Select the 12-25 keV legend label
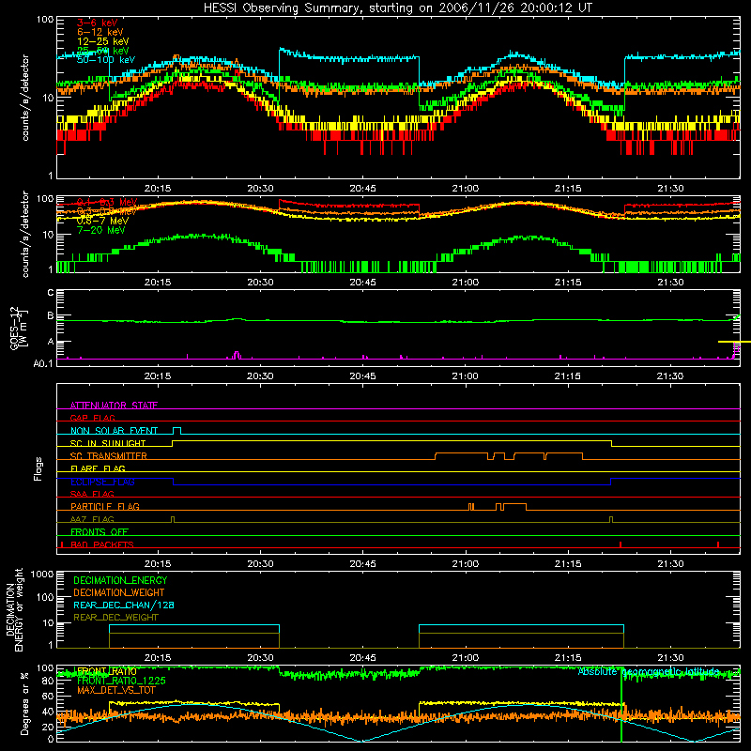Viewport: 751px width, 751px height. [x=103, y=41]
